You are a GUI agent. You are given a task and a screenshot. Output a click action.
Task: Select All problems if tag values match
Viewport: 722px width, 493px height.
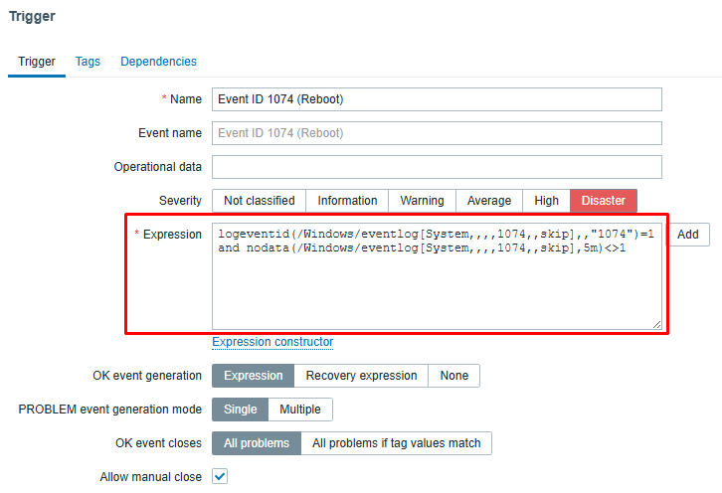point(396,443)
